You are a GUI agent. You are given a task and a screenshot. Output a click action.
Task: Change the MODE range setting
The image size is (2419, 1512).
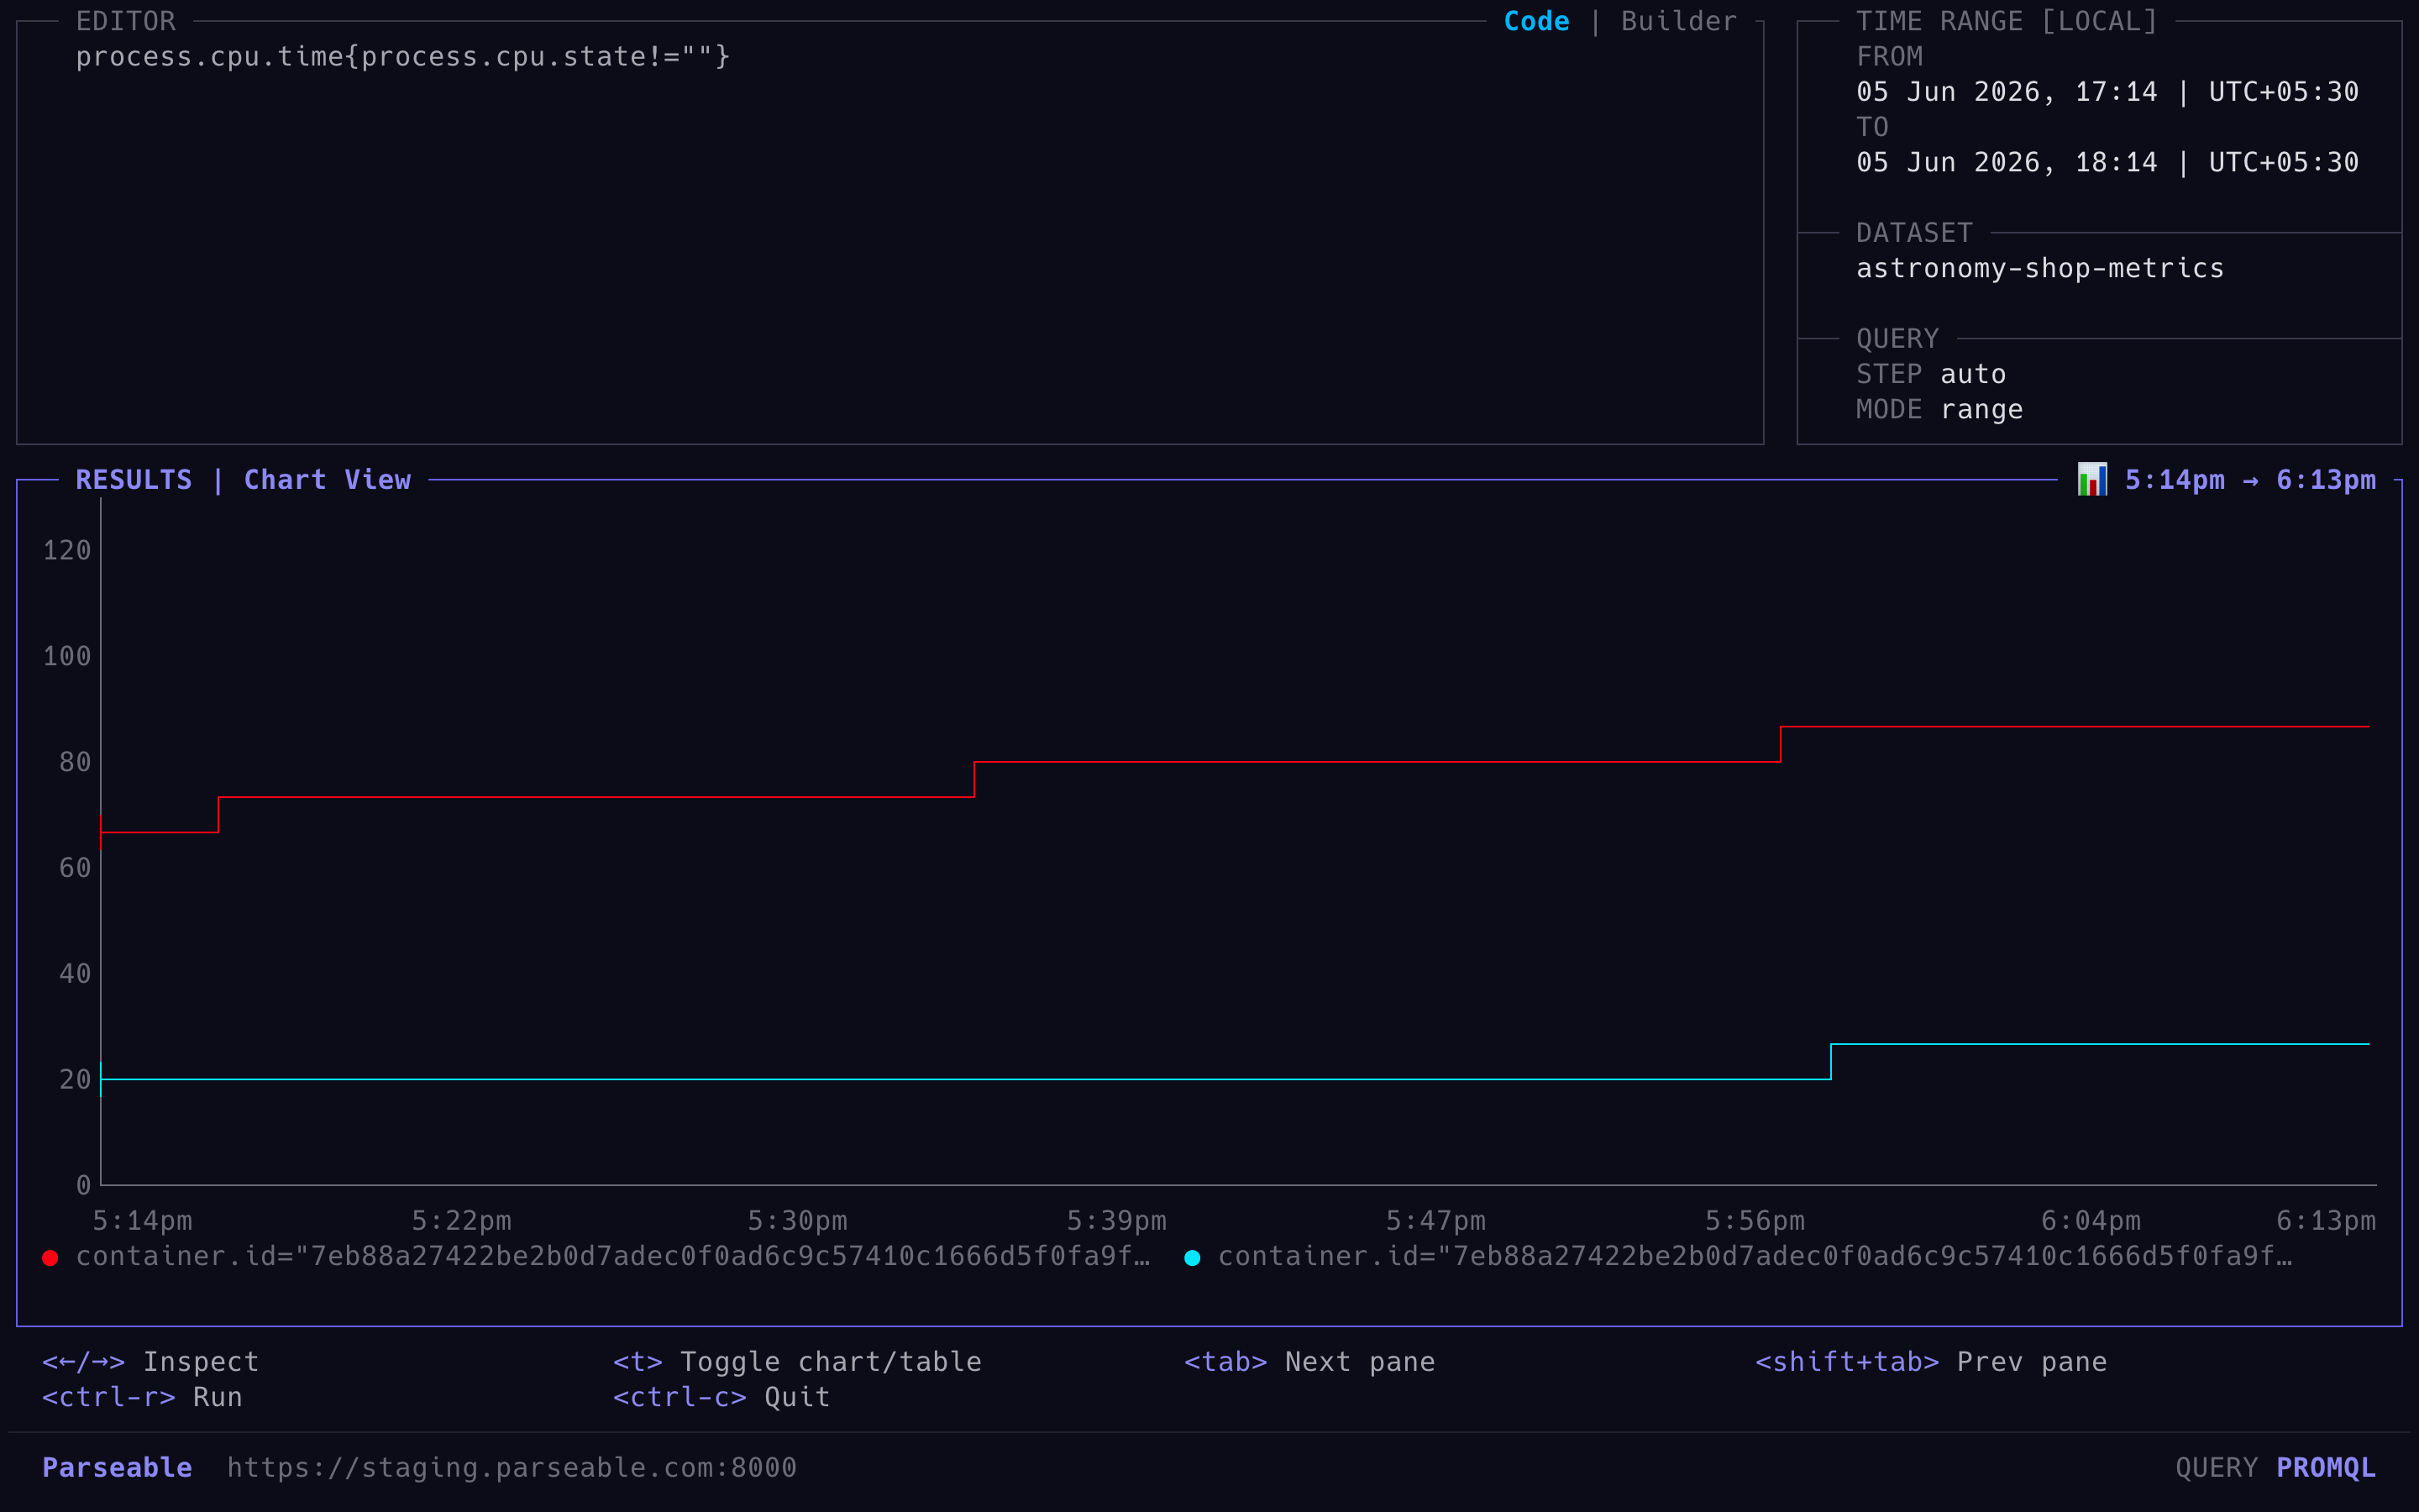click(1939, 409)
